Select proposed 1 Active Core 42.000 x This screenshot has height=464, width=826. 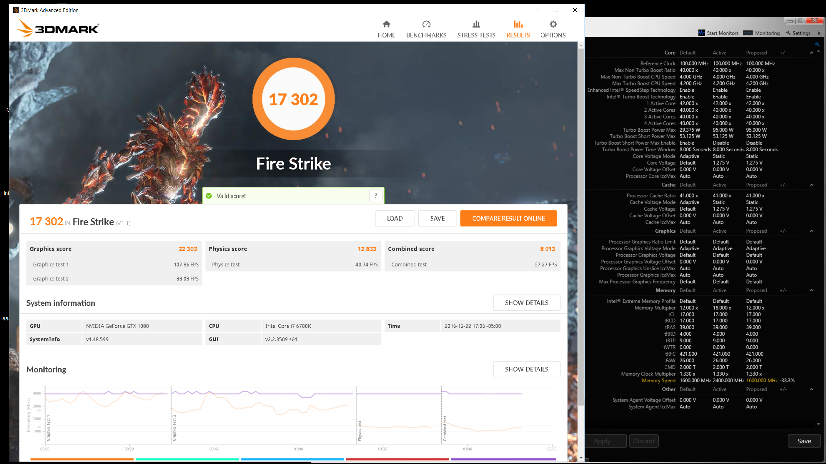(755, 103)
